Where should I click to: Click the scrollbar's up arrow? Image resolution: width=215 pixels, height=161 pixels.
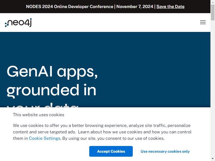coord(213,2)
